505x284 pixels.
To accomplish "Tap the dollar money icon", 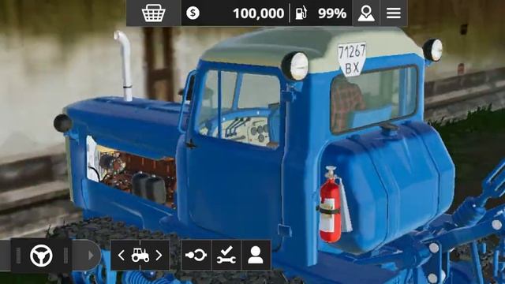I will tap(193, 13).
